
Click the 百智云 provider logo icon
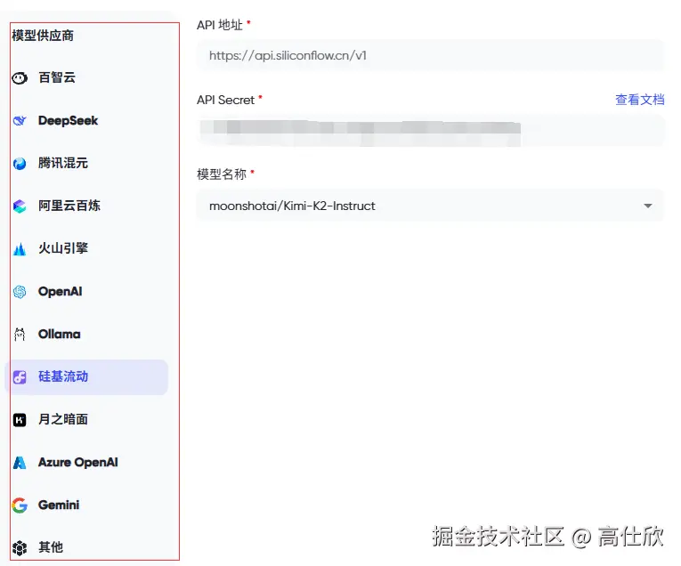[x=20, y=78]
